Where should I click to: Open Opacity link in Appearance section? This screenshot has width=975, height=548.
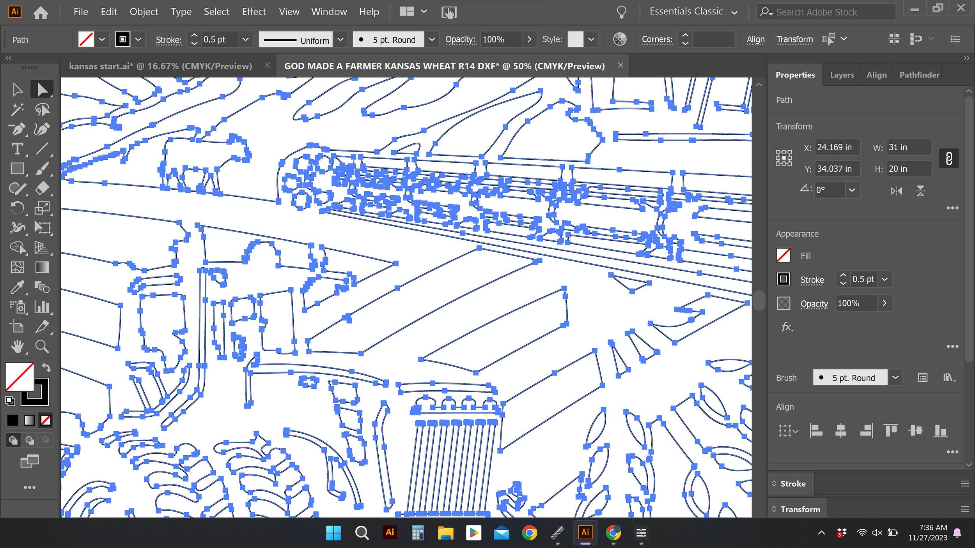814,303
